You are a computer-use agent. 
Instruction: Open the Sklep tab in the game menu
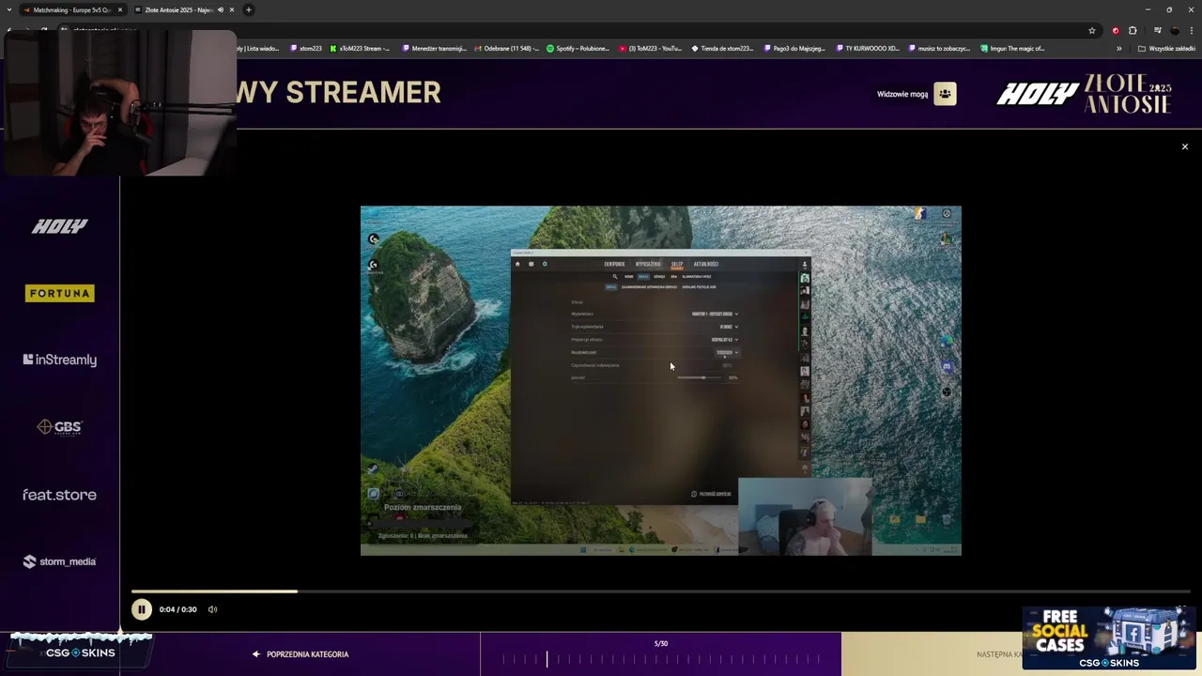(x=677, y=264)
